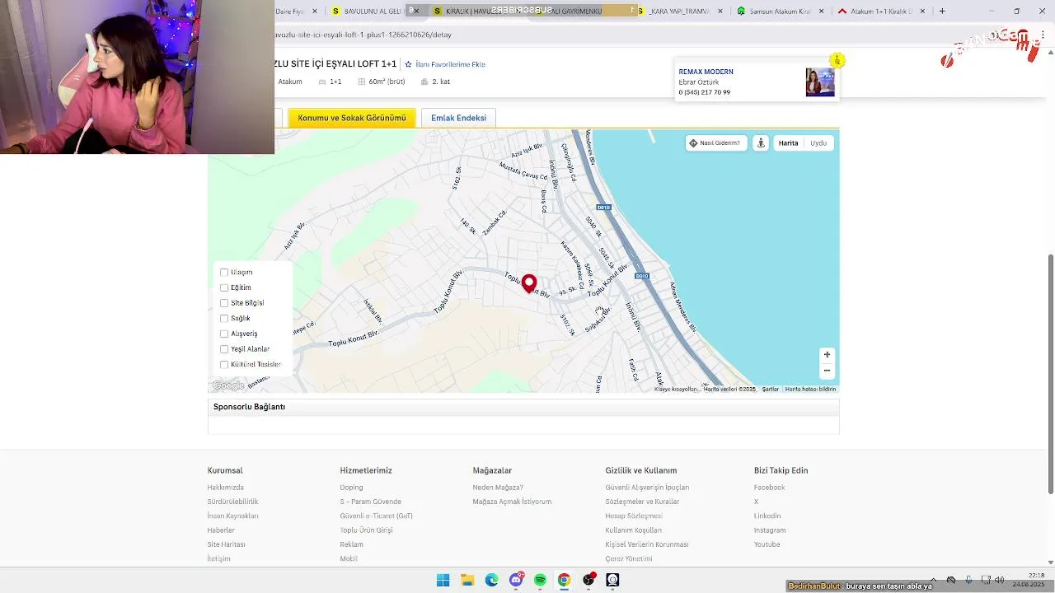Click İlanı Favorilerime Ekle link
The height and width of the screenshot is (593, 1055).
(450, 64)
